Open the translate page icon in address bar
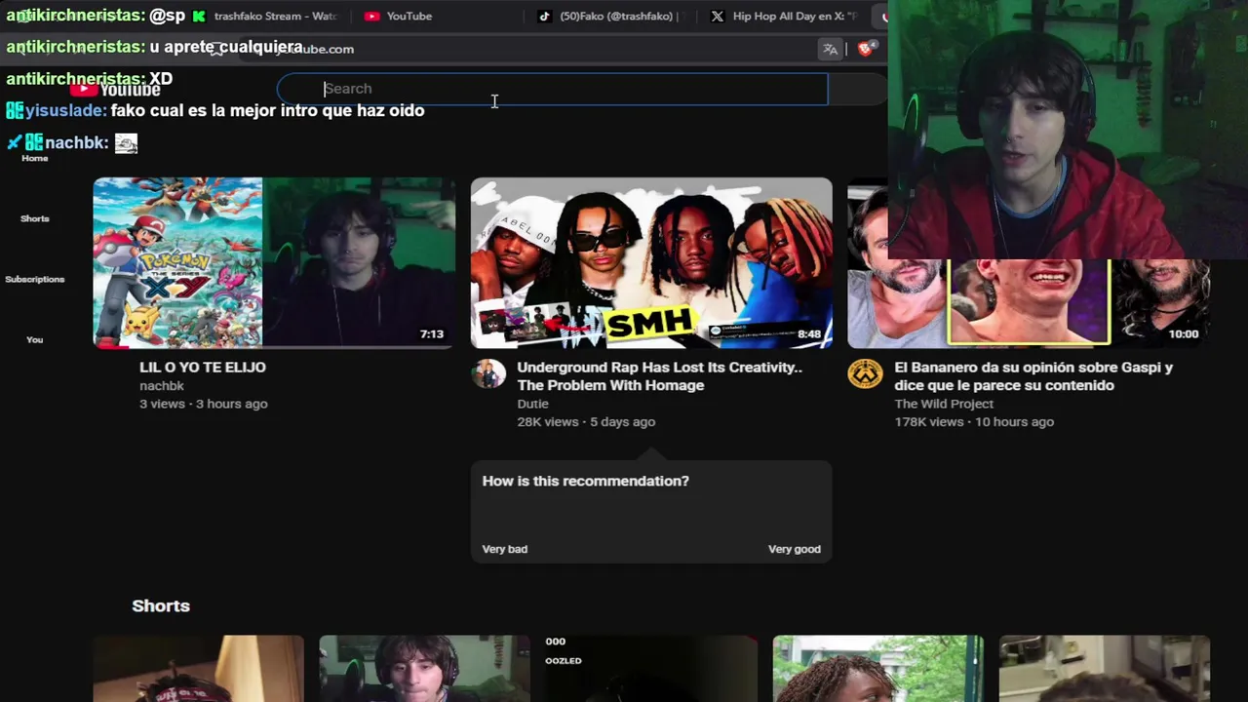1248x702 pixels. click(830, 49)
